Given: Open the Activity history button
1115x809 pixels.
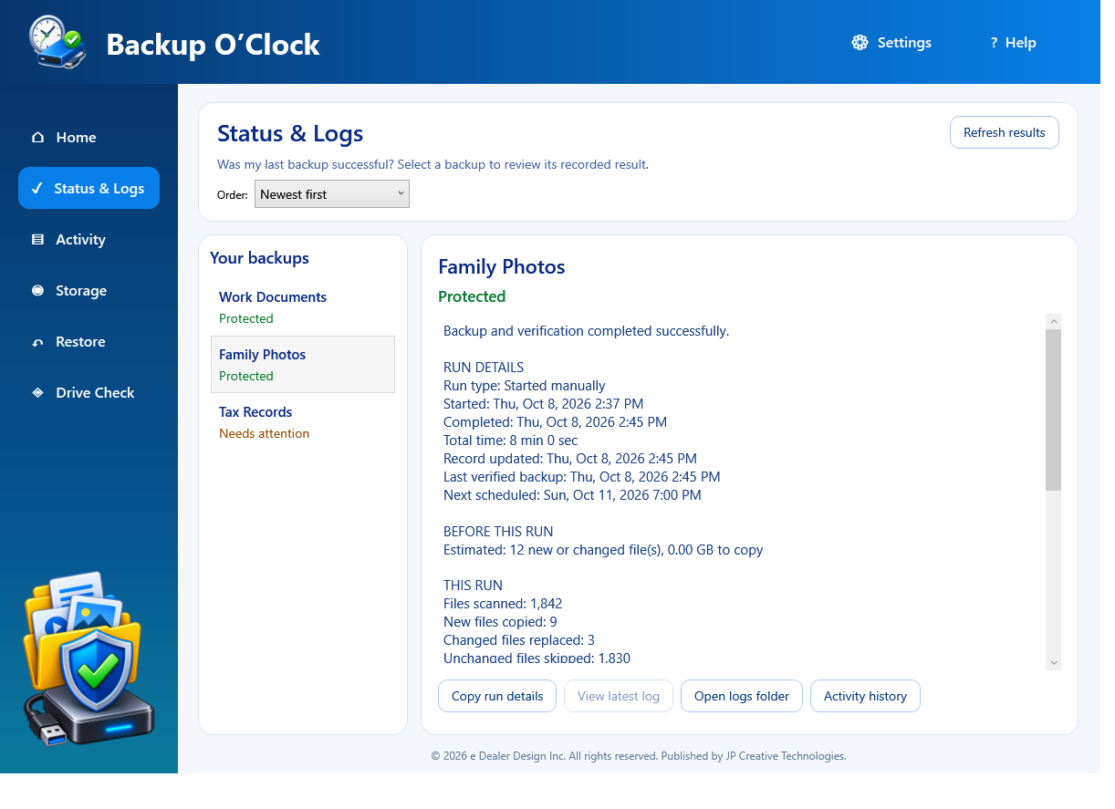Looking at the screenshot, I should point(865,696).
